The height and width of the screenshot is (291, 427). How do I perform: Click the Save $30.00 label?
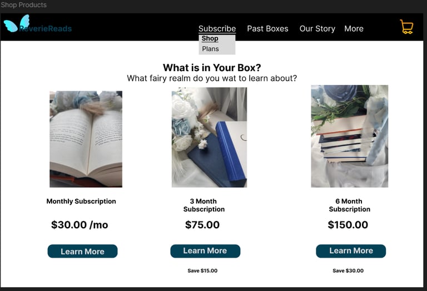pyautogui.click(x=348, y=270)
